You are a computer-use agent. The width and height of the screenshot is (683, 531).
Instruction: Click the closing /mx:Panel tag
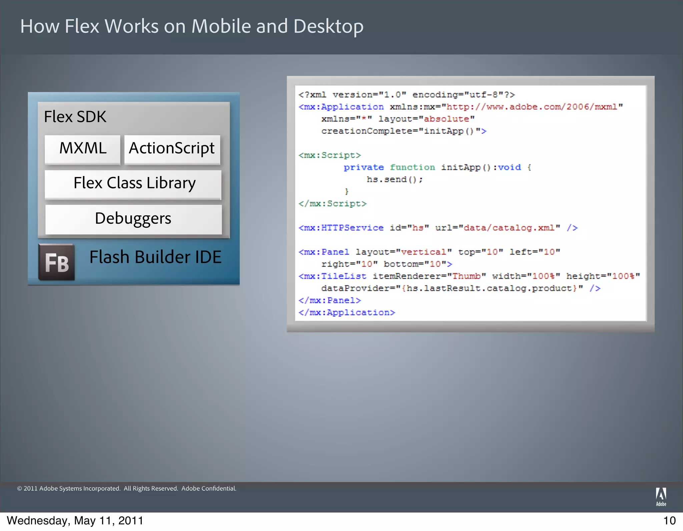click(329, 300)
